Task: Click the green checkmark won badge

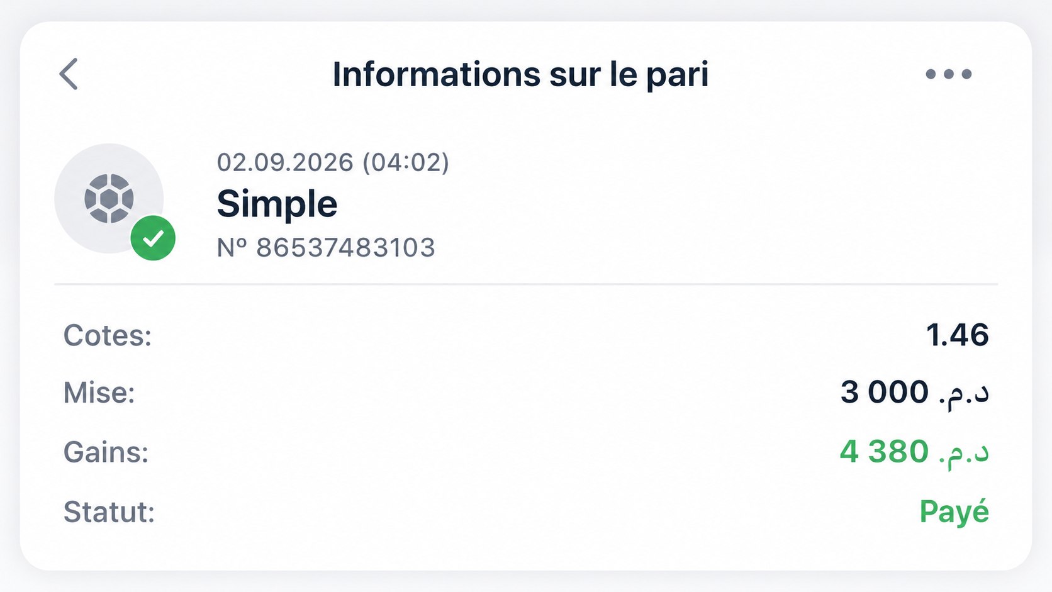Action: (x=153, y=238)
